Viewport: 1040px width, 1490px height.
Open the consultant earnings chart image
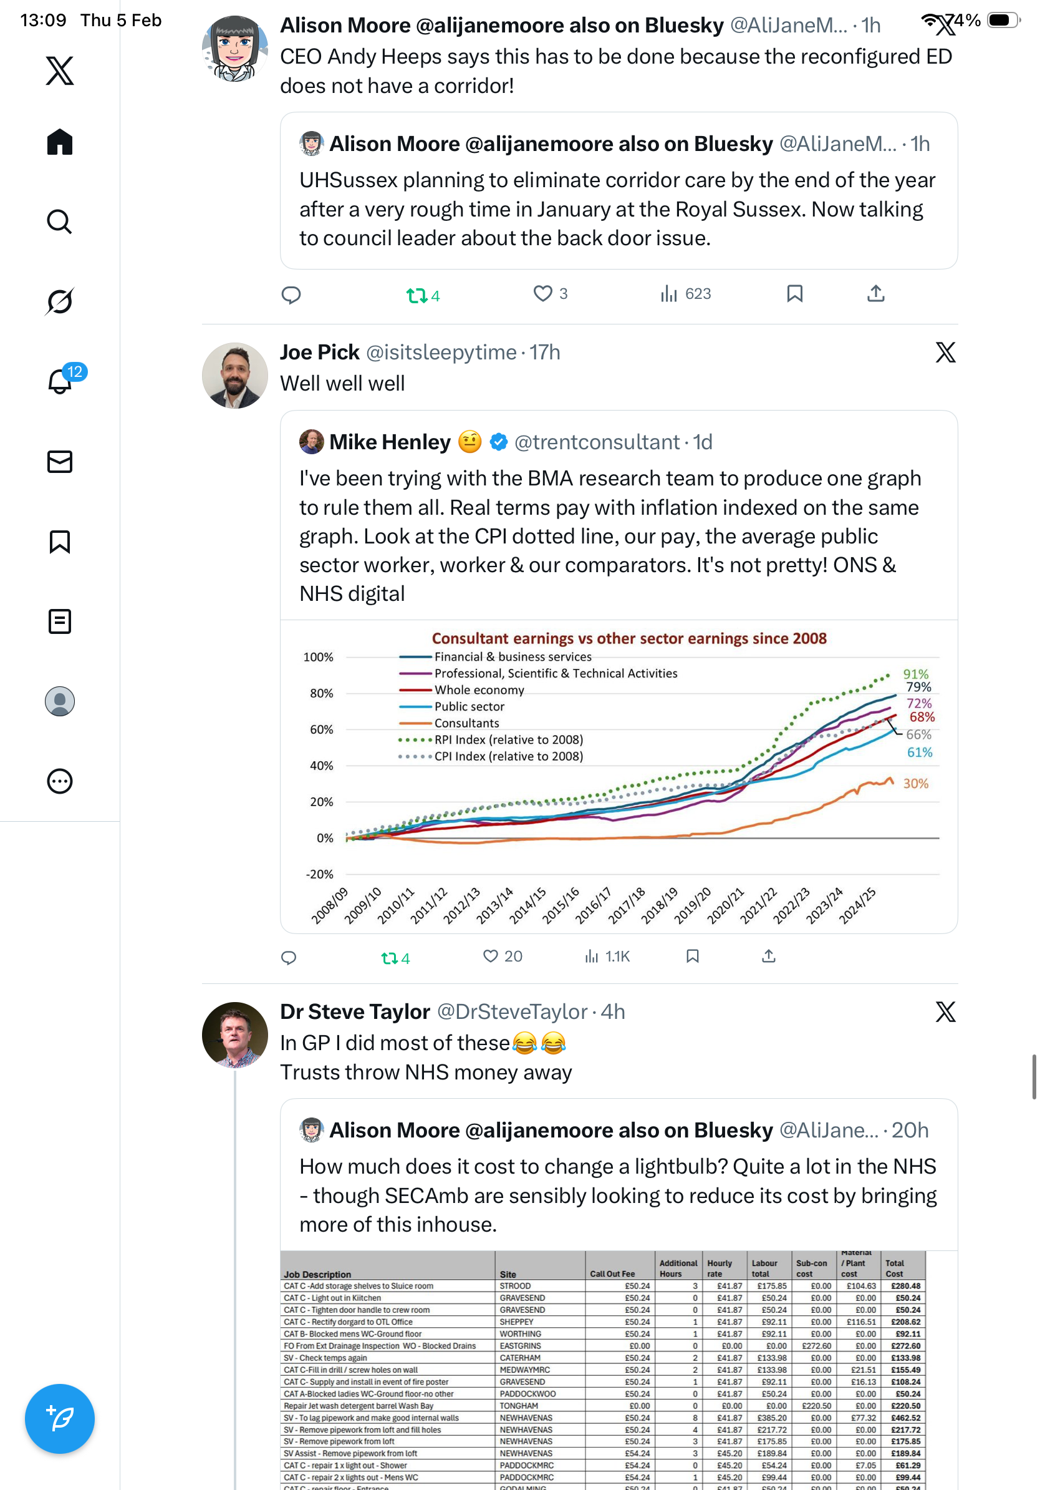[x=619, y=776]
